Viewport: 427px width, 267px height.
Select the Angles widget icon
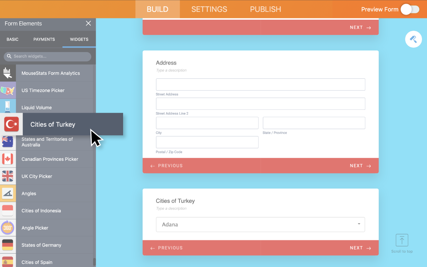coord(8,194)
